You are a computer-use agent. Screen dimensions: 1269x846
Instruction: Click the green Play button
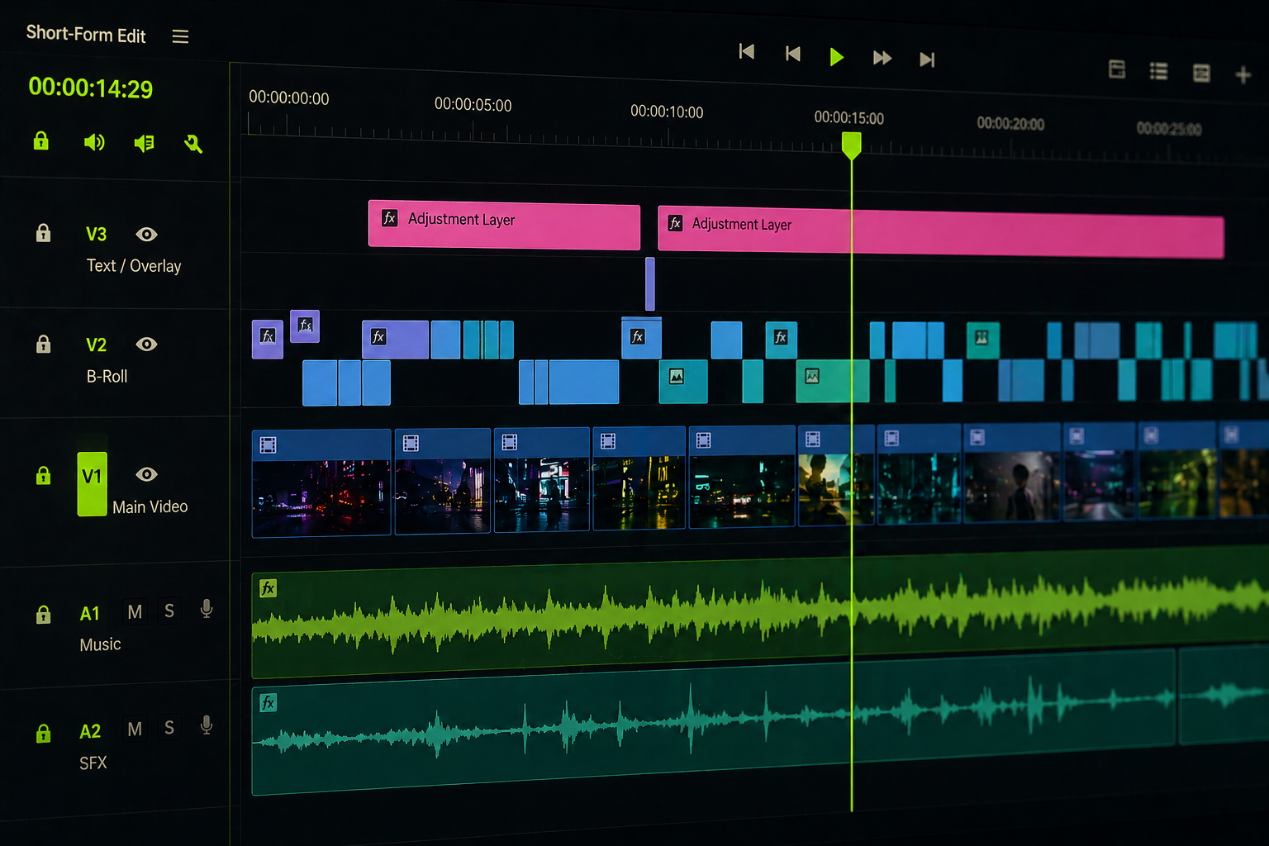[x=837, y=56]
